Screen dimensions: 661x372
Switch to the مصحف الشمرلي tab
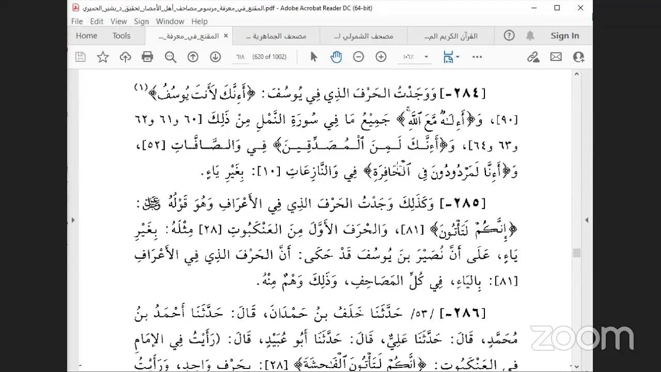click(x=364, y=36)
